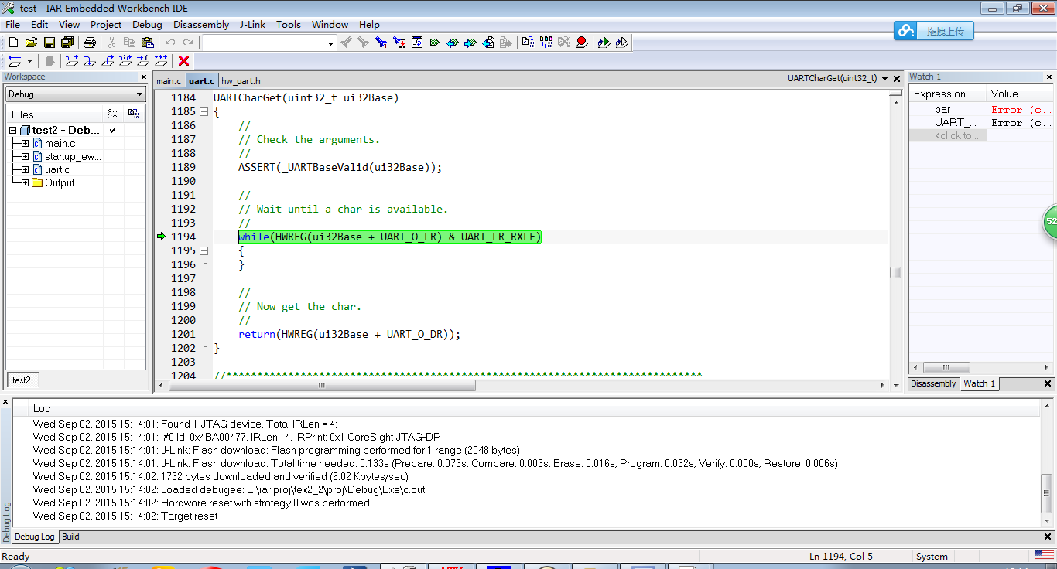The height and width of the screenshot is (569, 1057).
Task: Expand the uart.c tree node
Action: [x=25, y=170]
